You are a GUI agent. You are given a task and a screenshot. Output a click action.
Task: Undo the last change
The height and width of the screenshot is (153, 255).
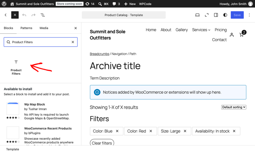[24, 15]
